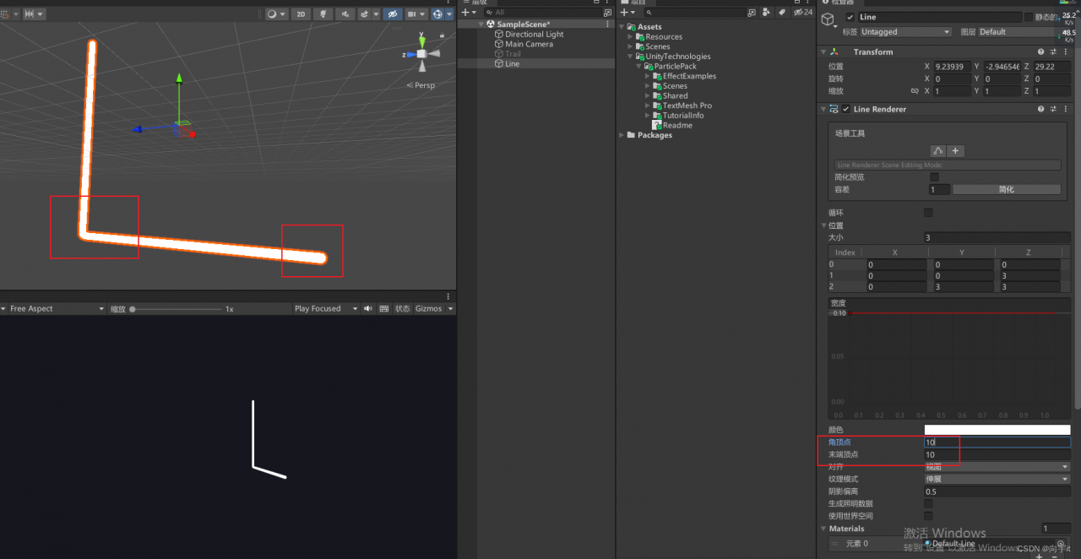Open the Untagged tag dropdown
The height and width of the screenshot is (559, 1081).
tap(904, 32)
